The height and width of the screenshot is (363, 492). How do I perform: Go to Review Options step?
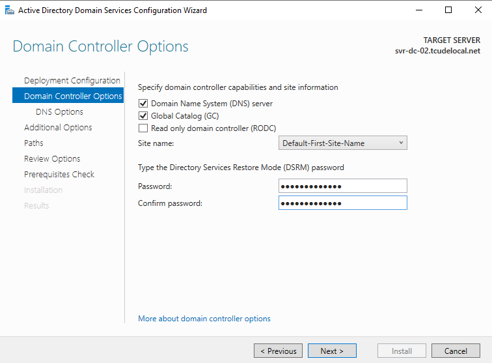coord(52,159)
